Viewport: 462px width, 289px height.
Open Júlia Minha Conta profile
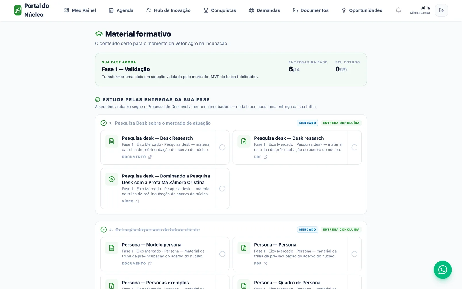click(420, 10)
